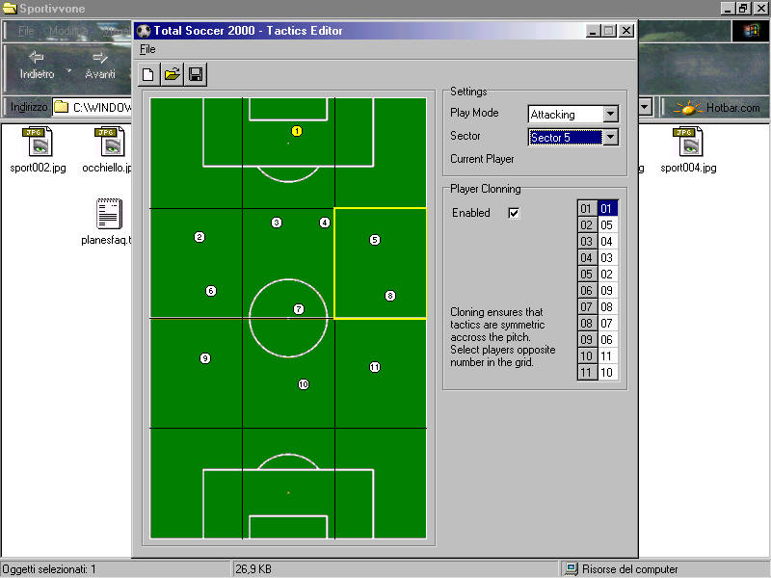771x578 pixels.
Task: Close the Tactics Editor window
Action: coord(625,31)
